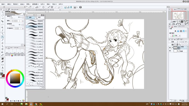
Task: Toggle snap to ruler icon
Action: click(65, 7)
